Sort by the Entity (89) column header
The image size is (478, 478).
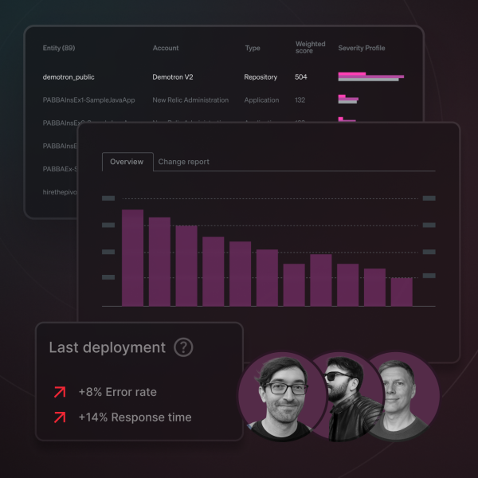(x=58, y=49)
